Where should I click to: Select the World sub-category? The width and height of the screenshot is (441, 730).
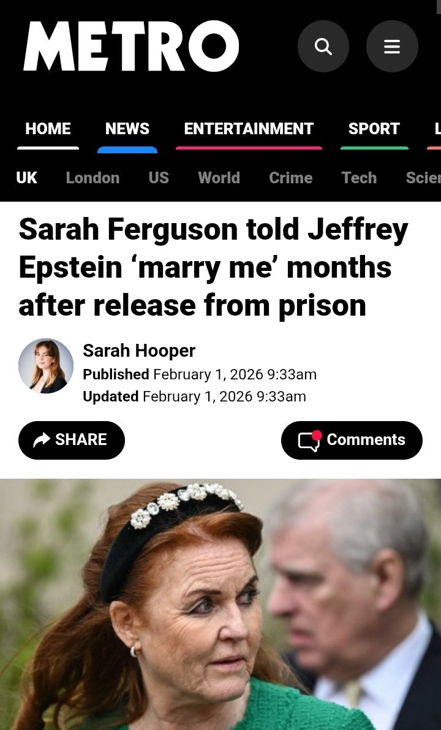[x=219, y=177]
